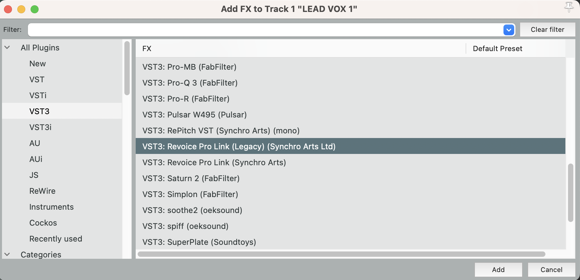
Task: Cancel the Add FX dialog
Action: click(551, 270)
